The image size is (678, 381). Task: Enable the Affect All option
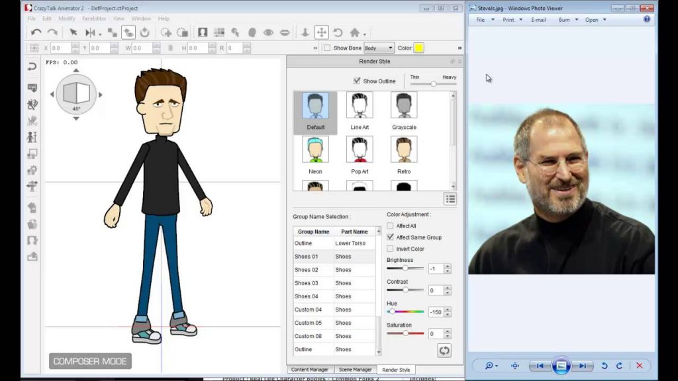coord(389,226)
